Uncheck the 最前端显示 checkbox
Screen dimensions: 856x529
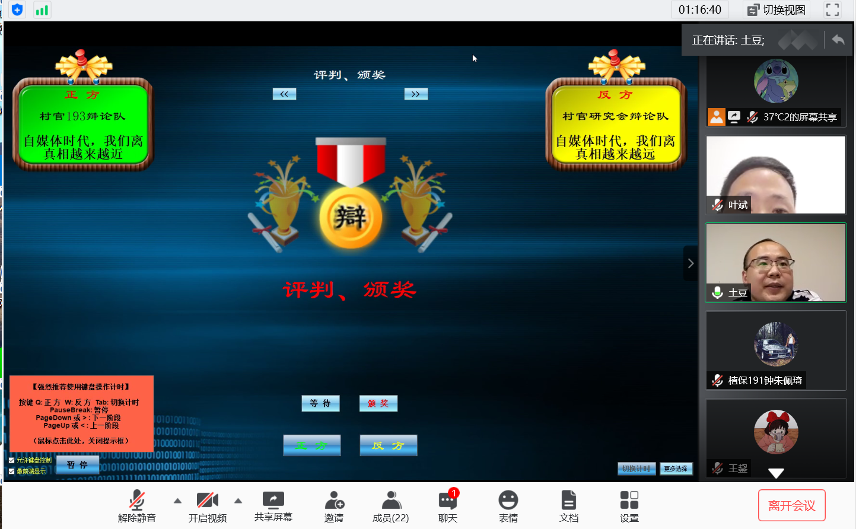tap(12, 471)
